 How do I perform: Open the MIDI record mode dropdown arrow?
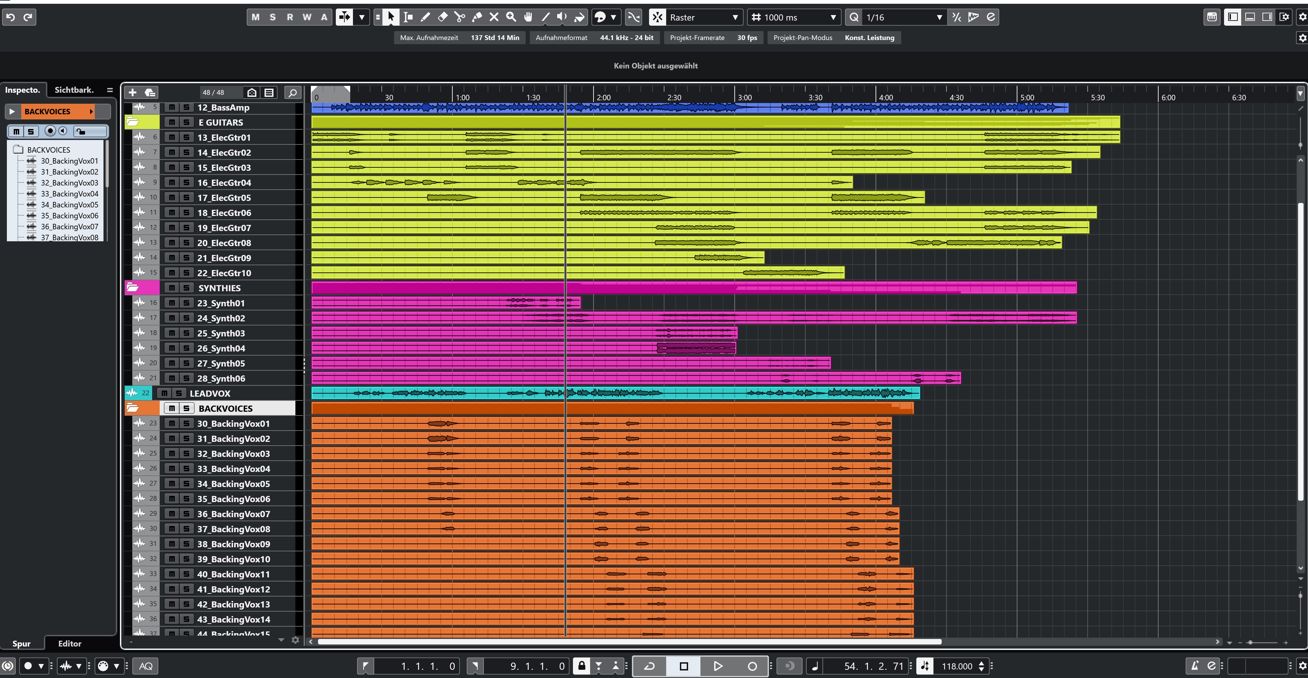[x=116, y=666]
